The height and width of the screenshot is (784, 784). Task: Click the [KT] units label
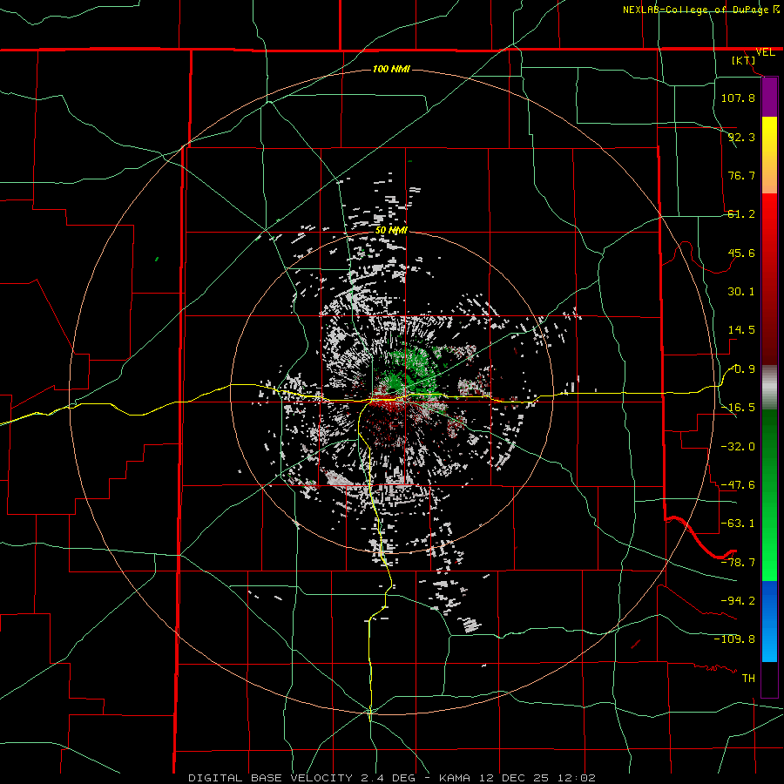[x=744, y=60]
